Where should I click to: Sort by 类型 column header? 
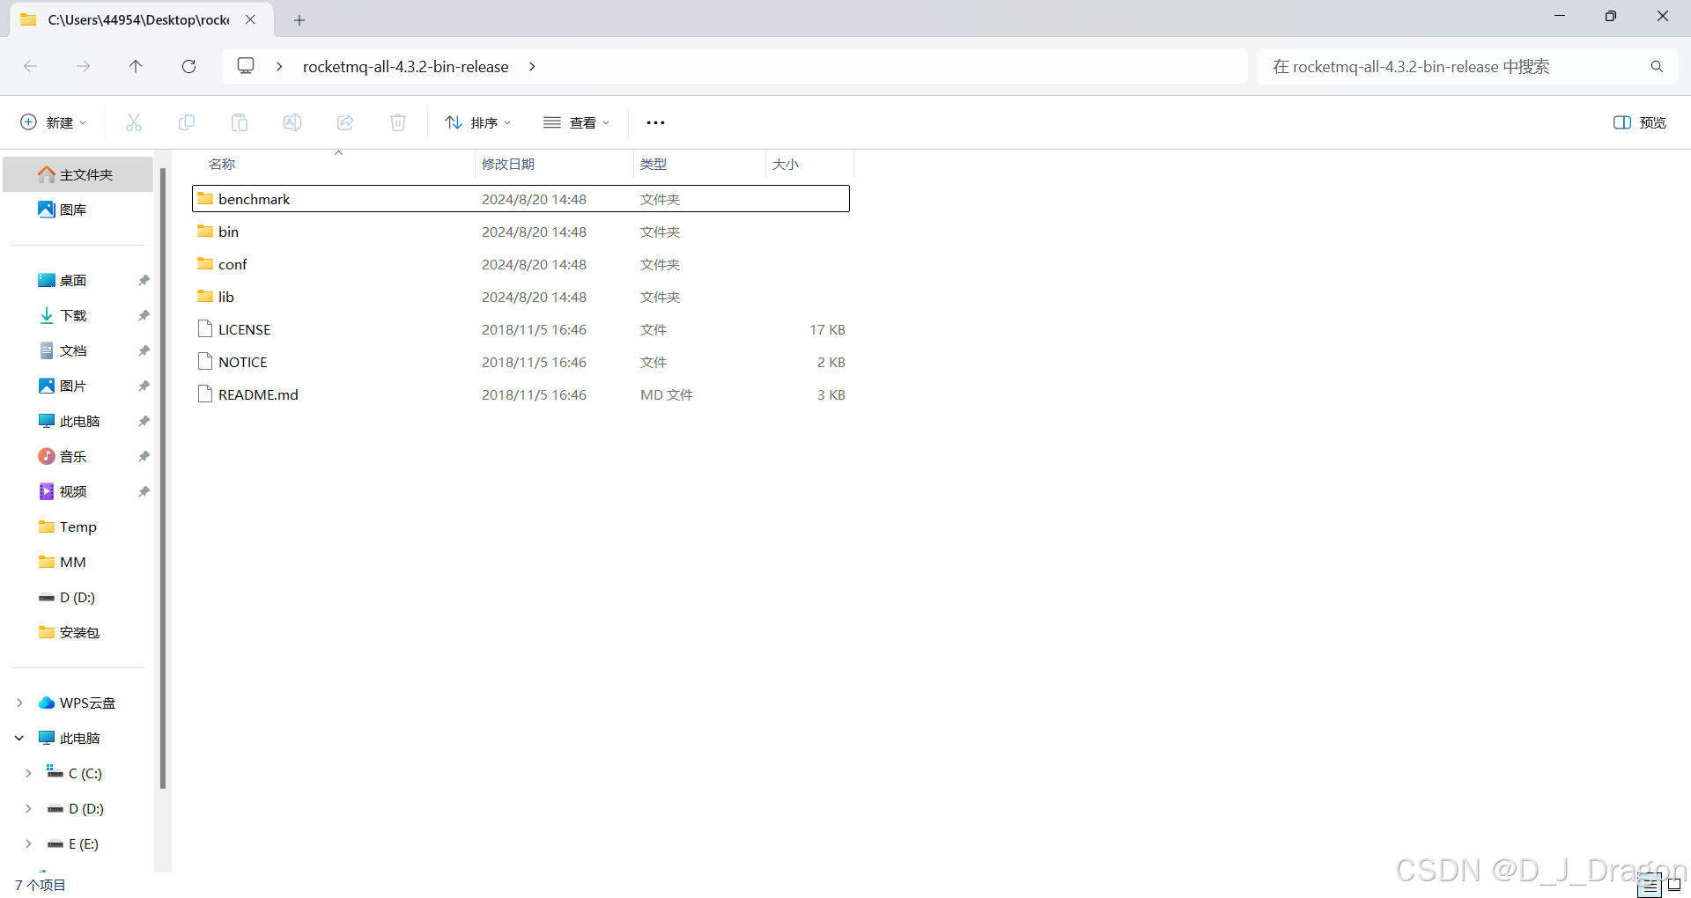(654, 165)
